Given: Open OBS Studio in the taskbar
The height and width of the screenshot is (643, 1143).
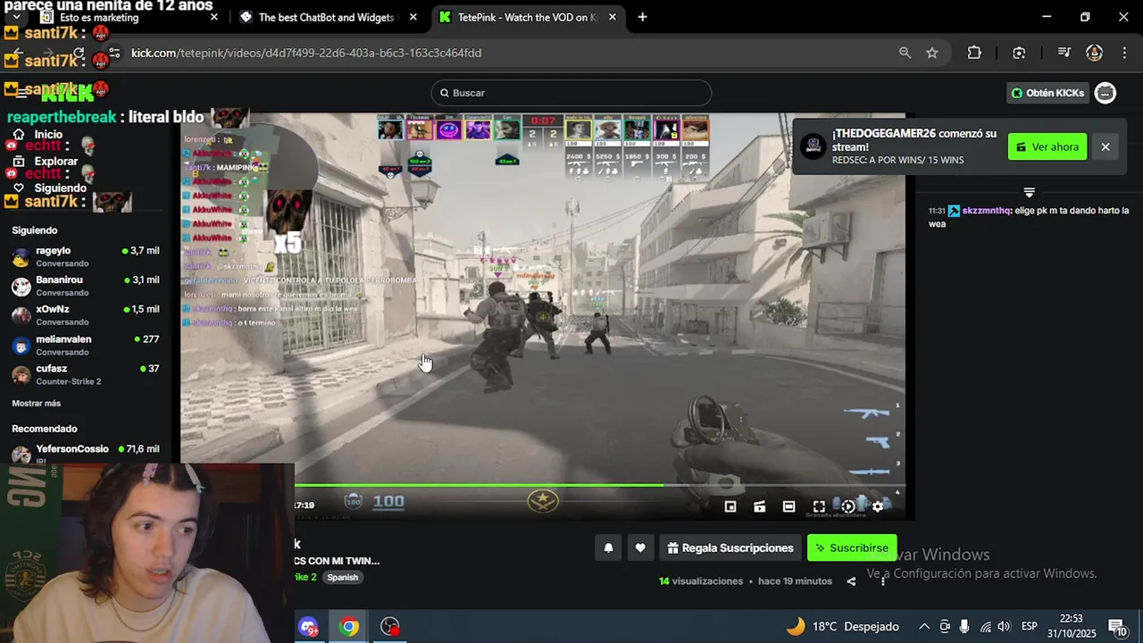Looking at the screenshot, I should (390, 627).
